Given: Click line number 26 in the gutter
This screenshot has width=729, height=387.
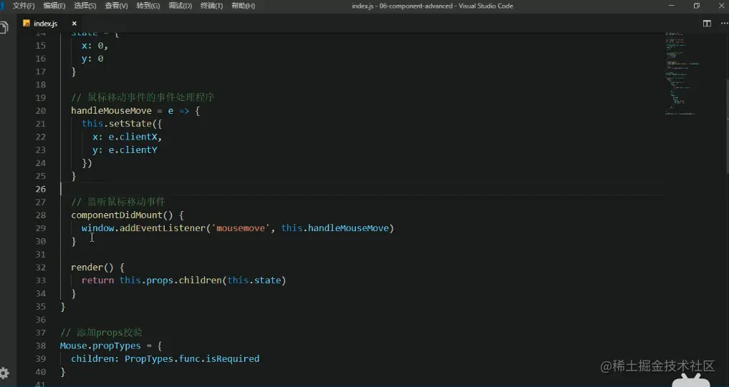Looking at the screenshot, I should tap(40, 189).
